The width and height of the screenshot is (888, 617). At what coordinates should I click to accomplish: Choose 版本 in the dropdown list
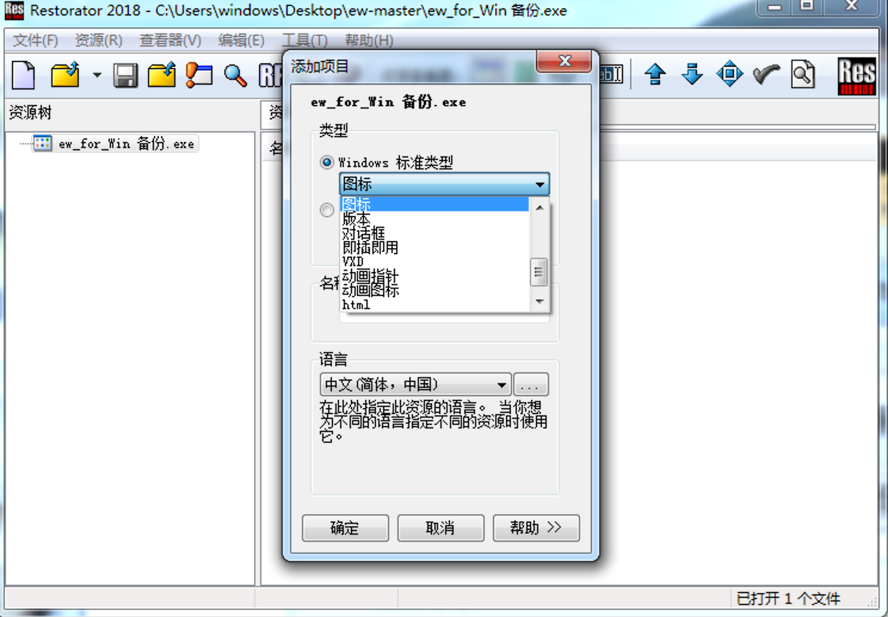click(x=434, y=218)
